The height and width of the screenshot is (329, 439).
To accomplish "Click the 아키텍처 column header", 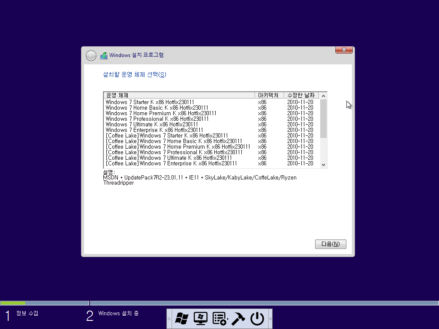I will (x=269, y=96).
